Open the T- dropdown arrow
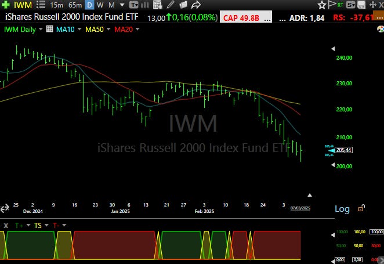The image size is (384, 264). tap(64, 225)
